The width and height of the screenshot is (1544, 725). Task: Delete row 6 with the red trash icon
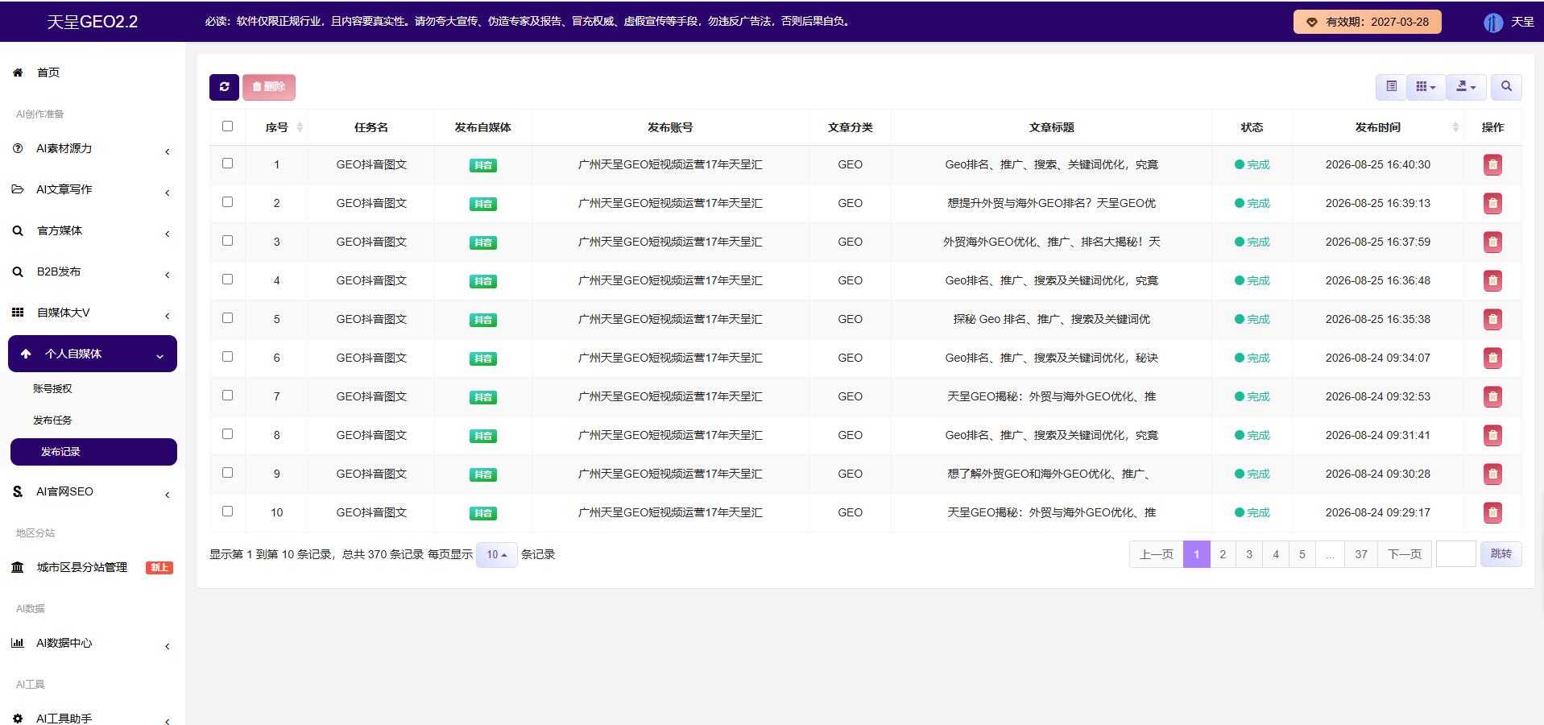click(1492, 358)
